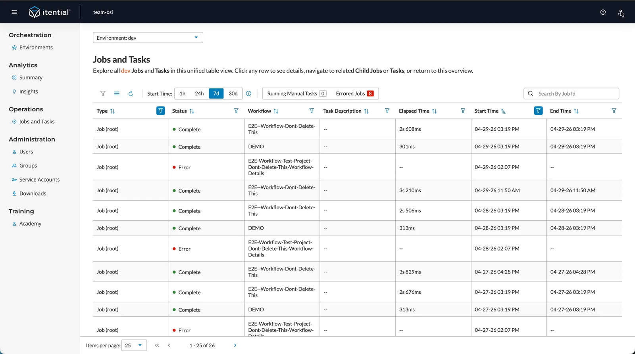Open the help question mark icon
The image size is (635, 354).
603,12
